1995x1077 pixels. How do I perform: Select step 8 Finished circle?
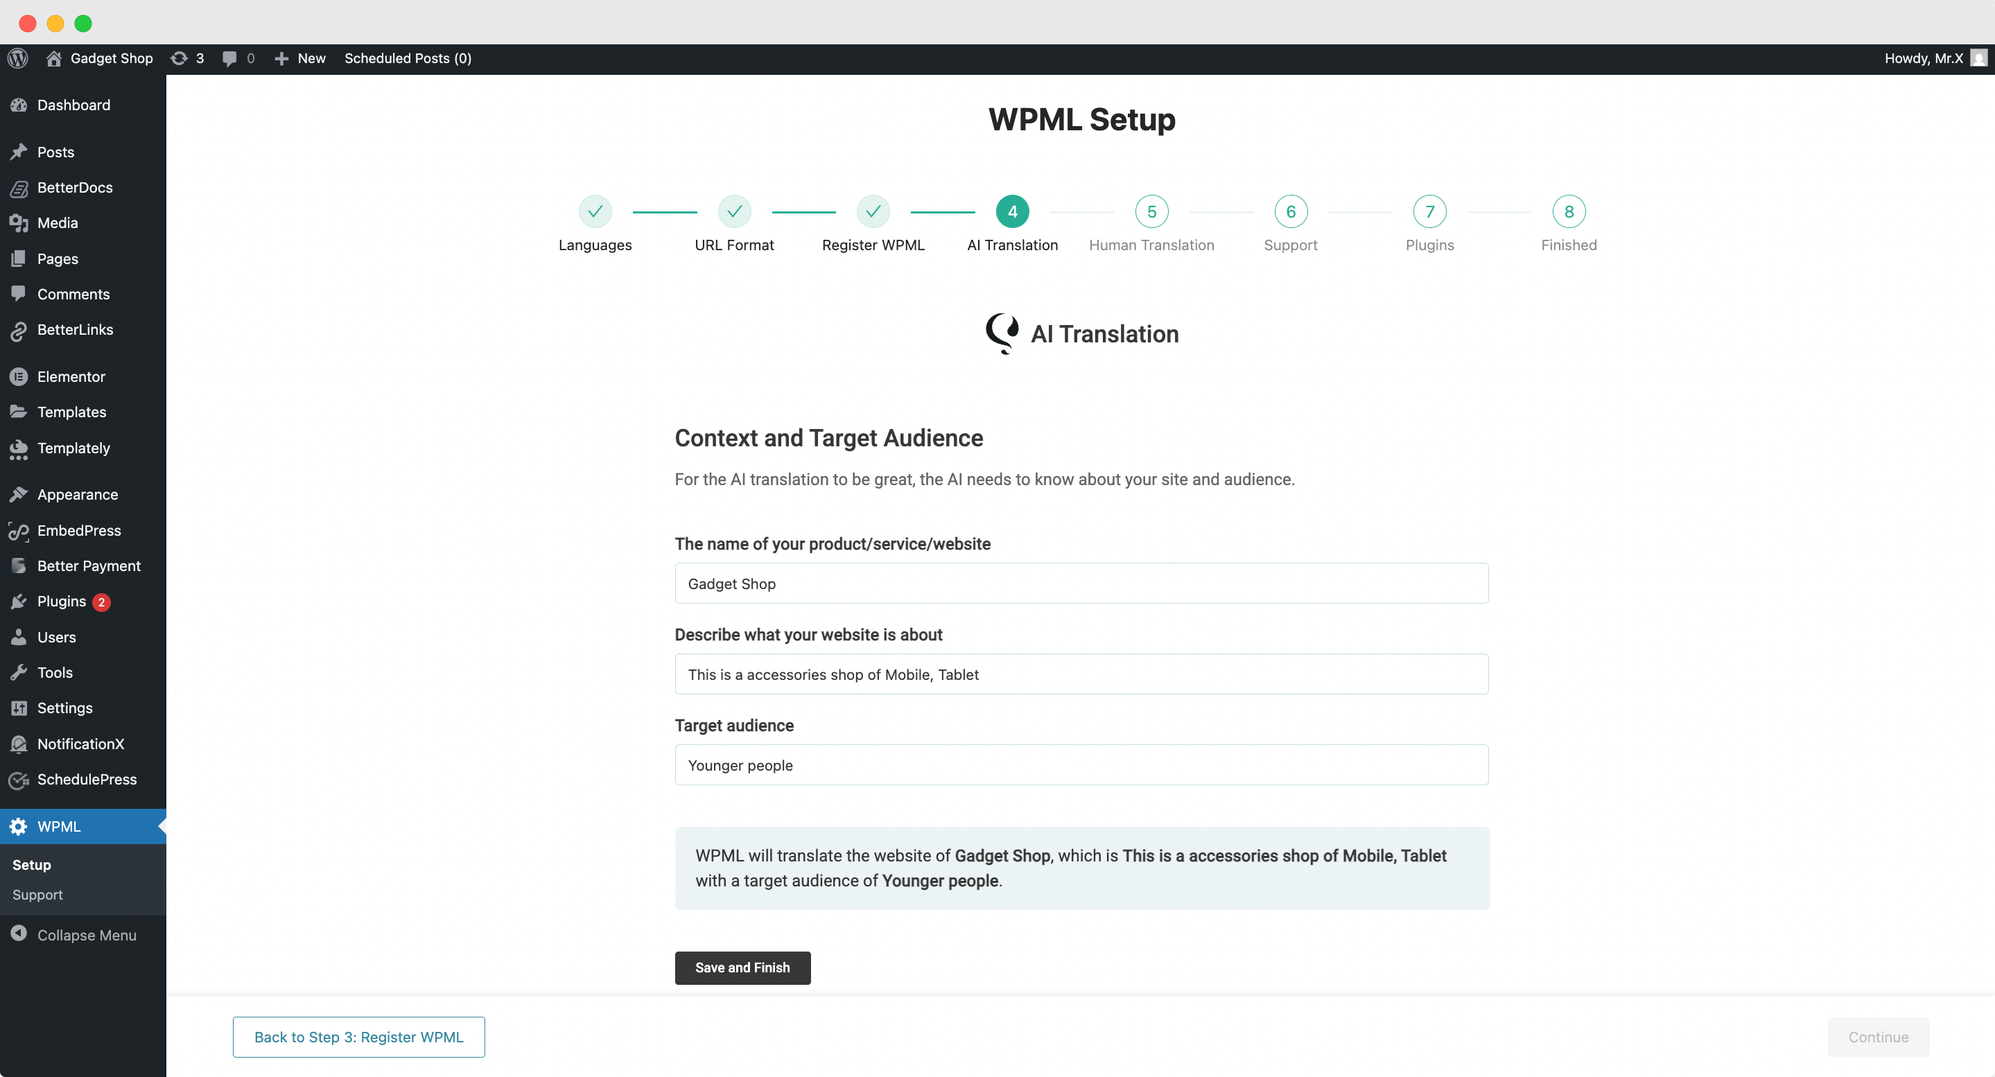click(x=1568, y=211)
